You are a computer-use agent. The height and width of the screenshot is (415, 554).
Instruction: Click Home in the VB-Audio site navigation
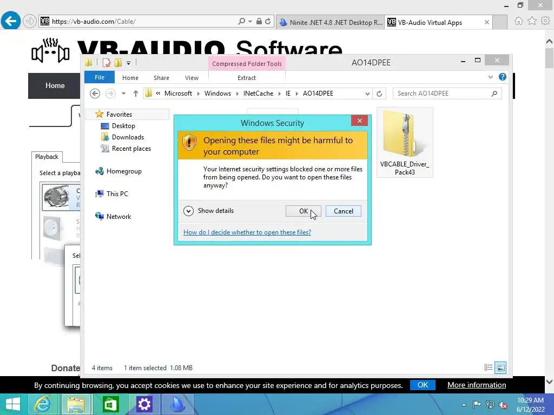click(55, 86)
